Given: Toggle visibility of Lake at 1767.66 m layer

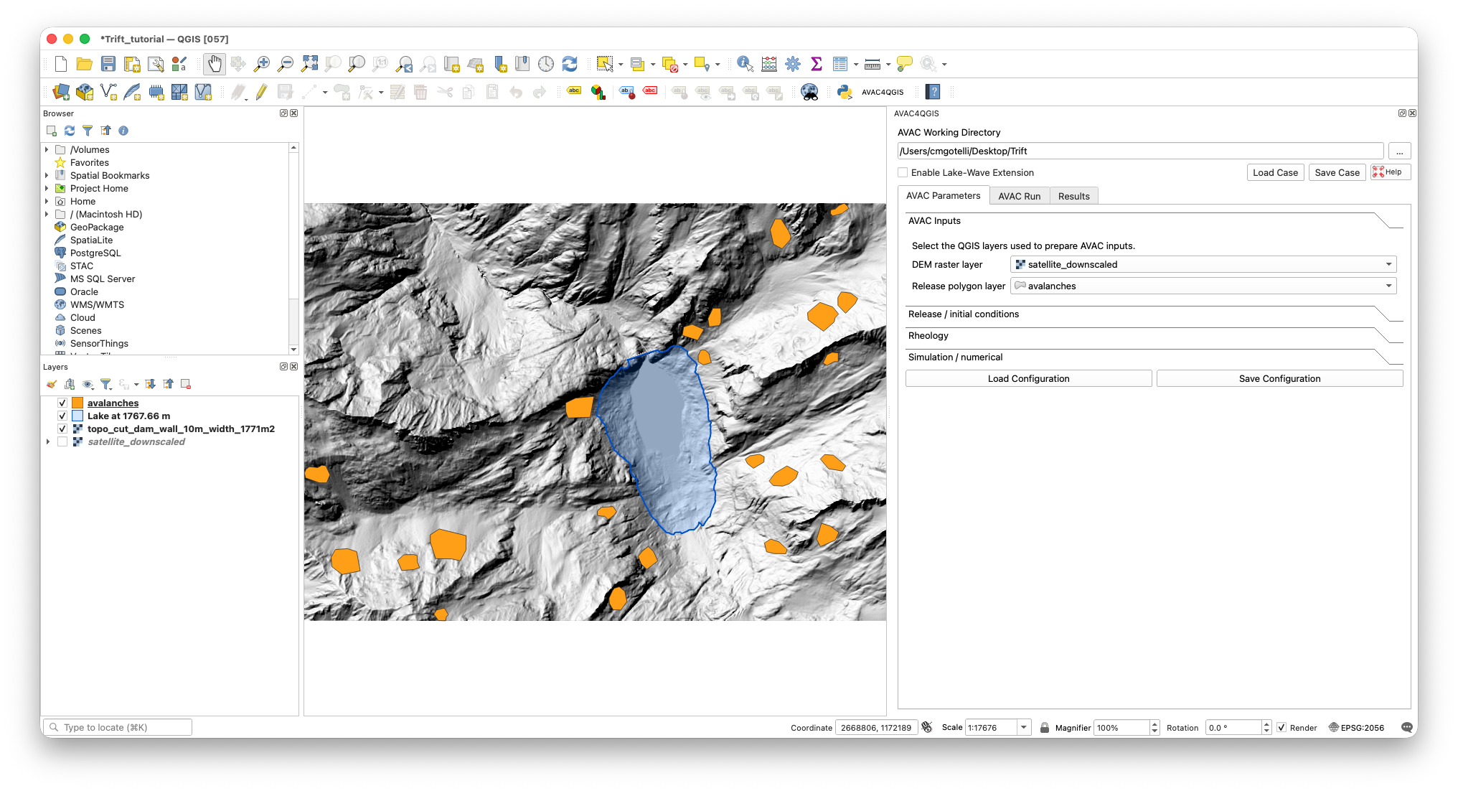Looking at the screenshot, I should pyautogui.click(x=62, y=416).
